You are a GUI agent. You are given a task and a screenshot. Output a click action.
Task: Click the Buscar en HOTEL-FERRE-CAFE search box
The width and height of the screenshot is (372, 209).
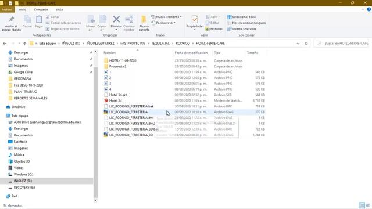point(342,44)
